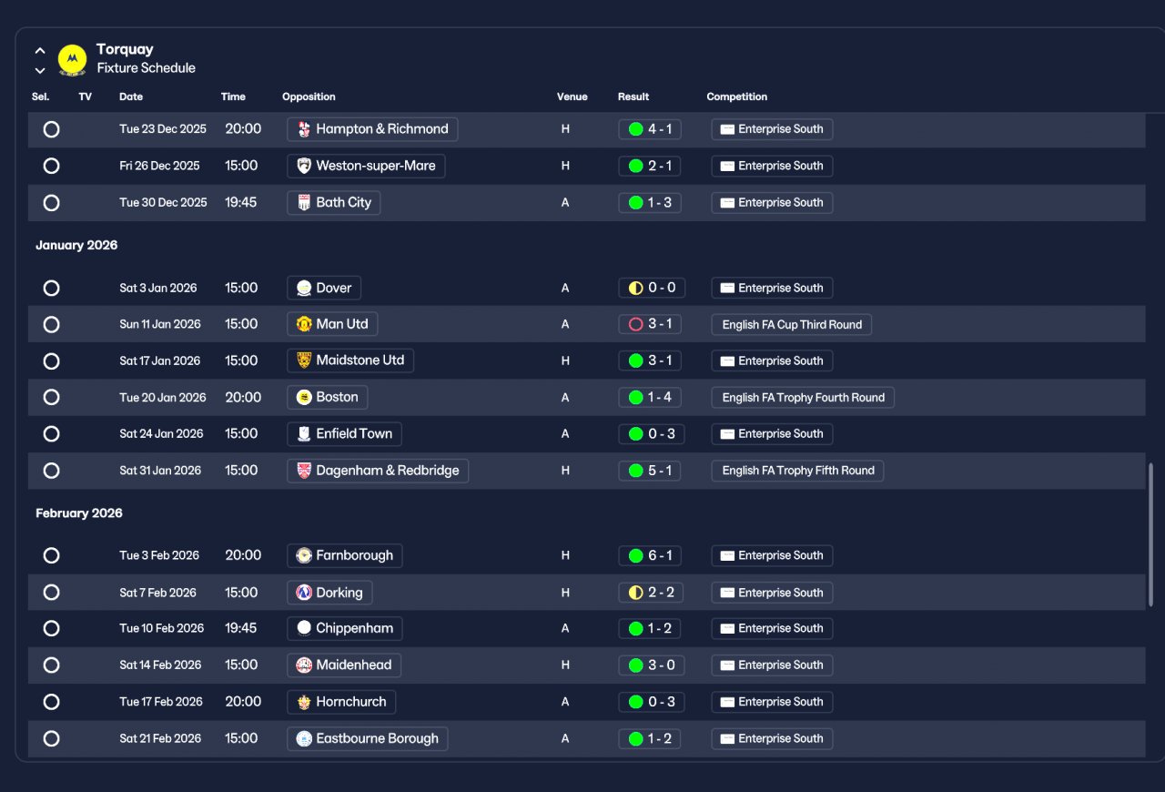The height and width of the screenshot is (792, 1165).
Task: Select the radio button for Boston fixture
Action: click(51, 398)
